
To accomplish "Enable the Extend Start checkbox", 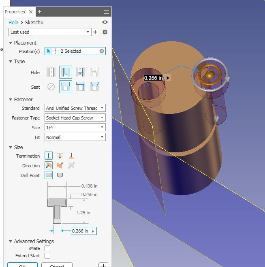I will (47, 256).
